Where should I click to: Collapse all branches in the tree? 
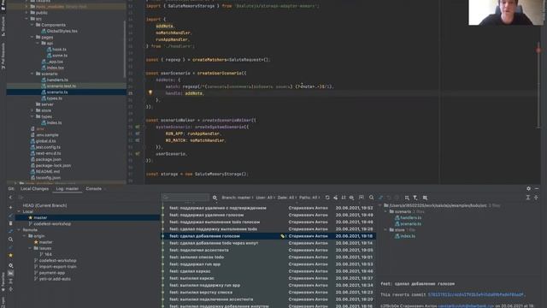[x=10, y=289]
